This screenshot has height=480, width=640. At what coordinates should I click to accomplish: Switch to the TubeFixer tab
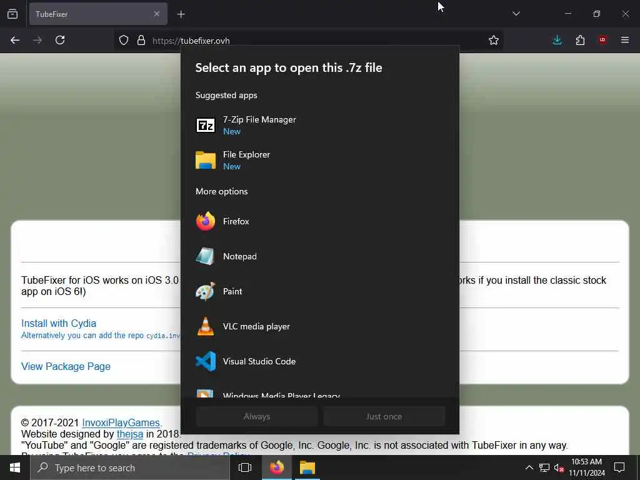click(x=98, y=14)
